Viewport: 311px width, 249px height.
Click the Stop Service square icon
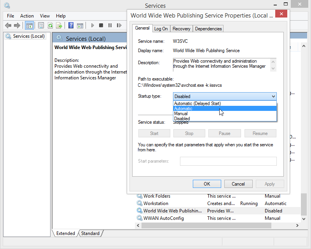tap(101, 25)
